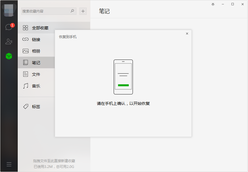Screen dimensions: 248x172
Task: Focus the 搜索收藏内容 search field
Action: (49, 11)
